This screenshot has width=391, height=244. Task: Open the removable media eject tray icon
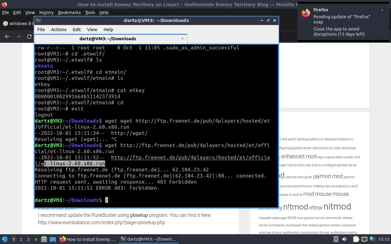[x=337, y=239]
